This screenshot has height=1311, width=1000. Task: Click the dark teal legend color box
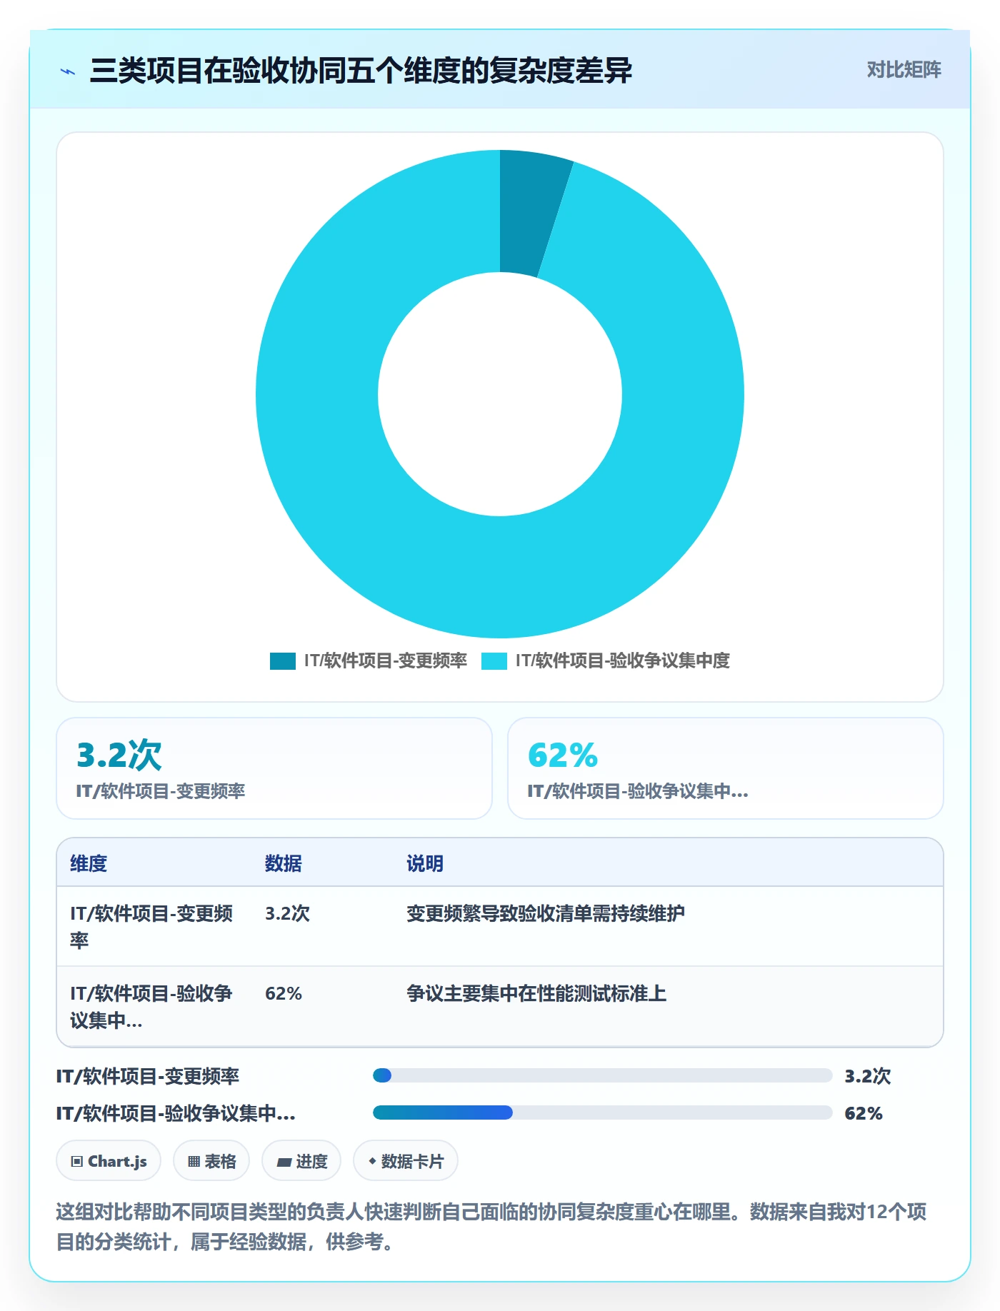(x=283, y=661)
